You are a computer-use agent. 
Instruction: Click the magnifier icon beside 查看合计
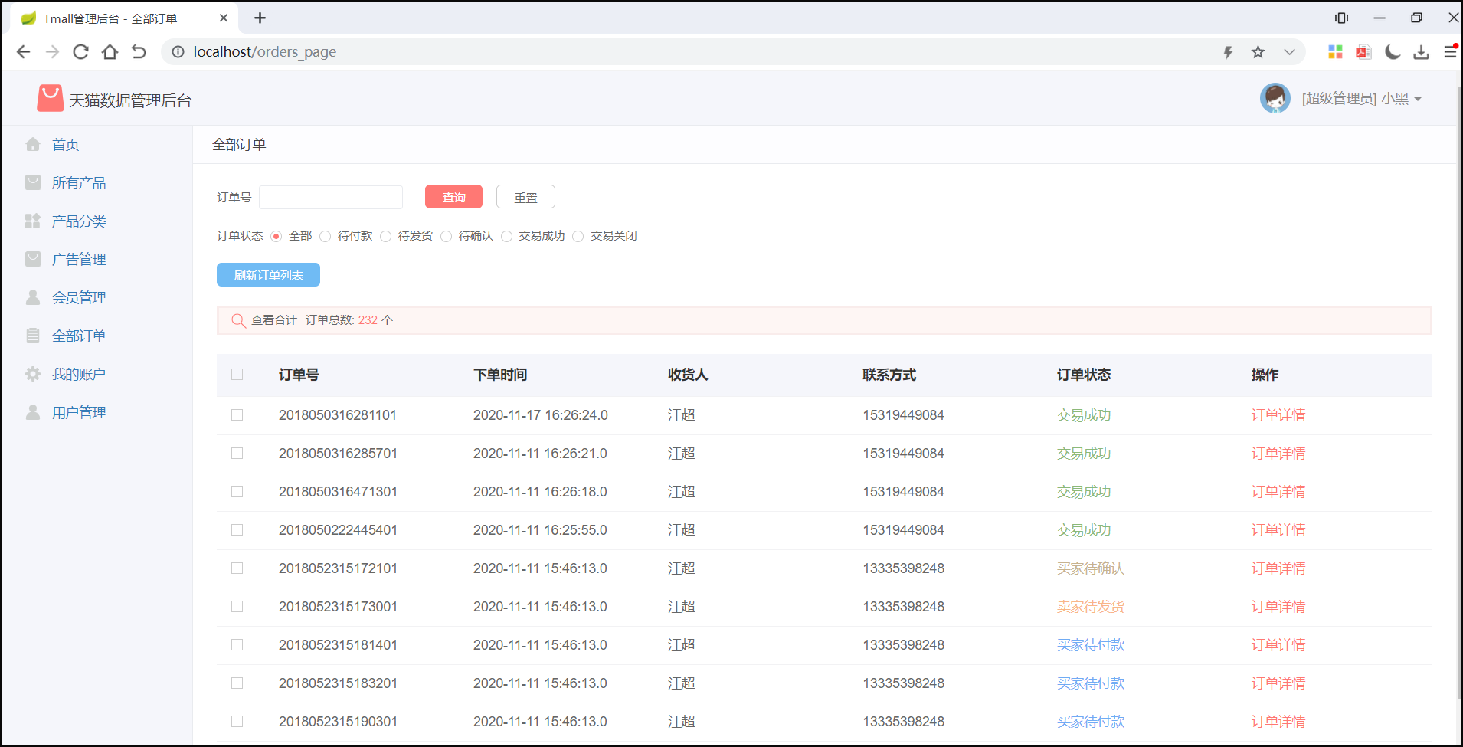pos(238,320)
